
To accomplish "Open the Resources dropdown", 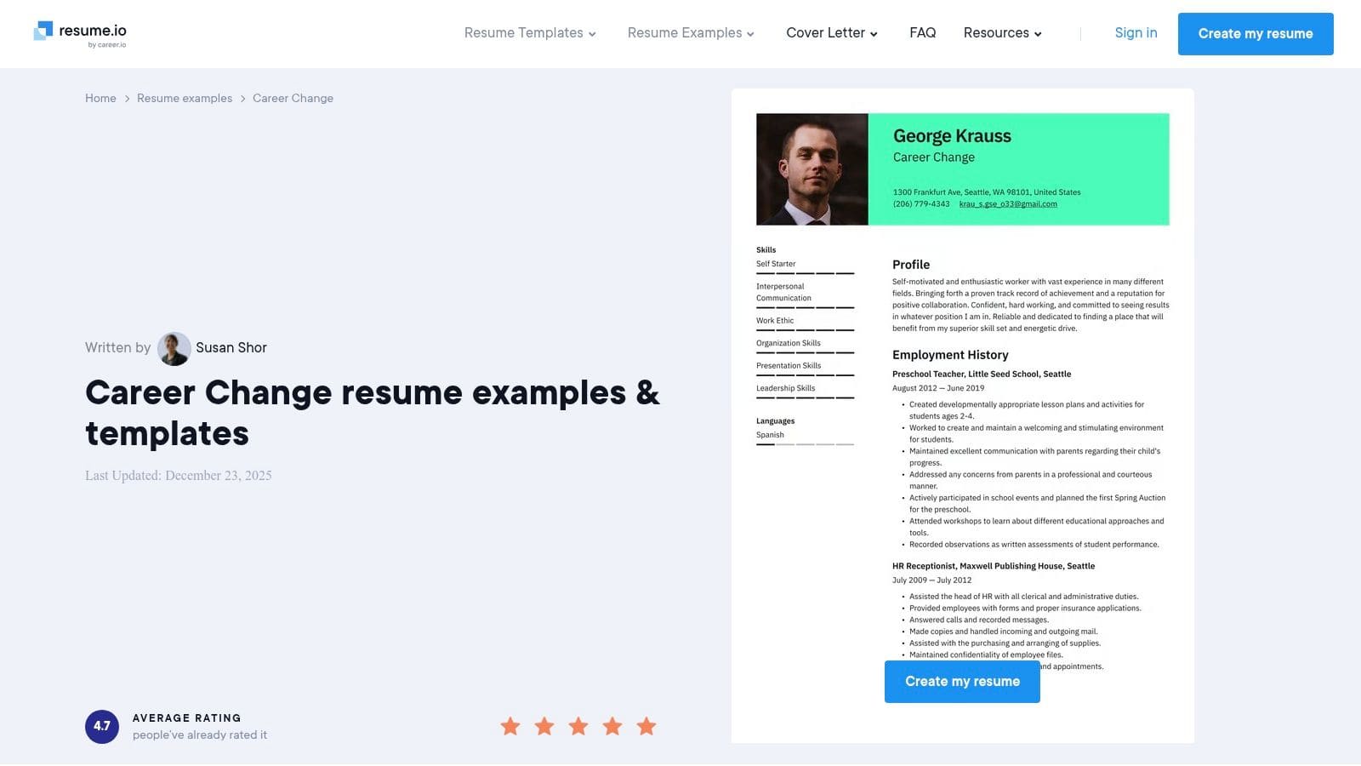I will (1002, 32).
